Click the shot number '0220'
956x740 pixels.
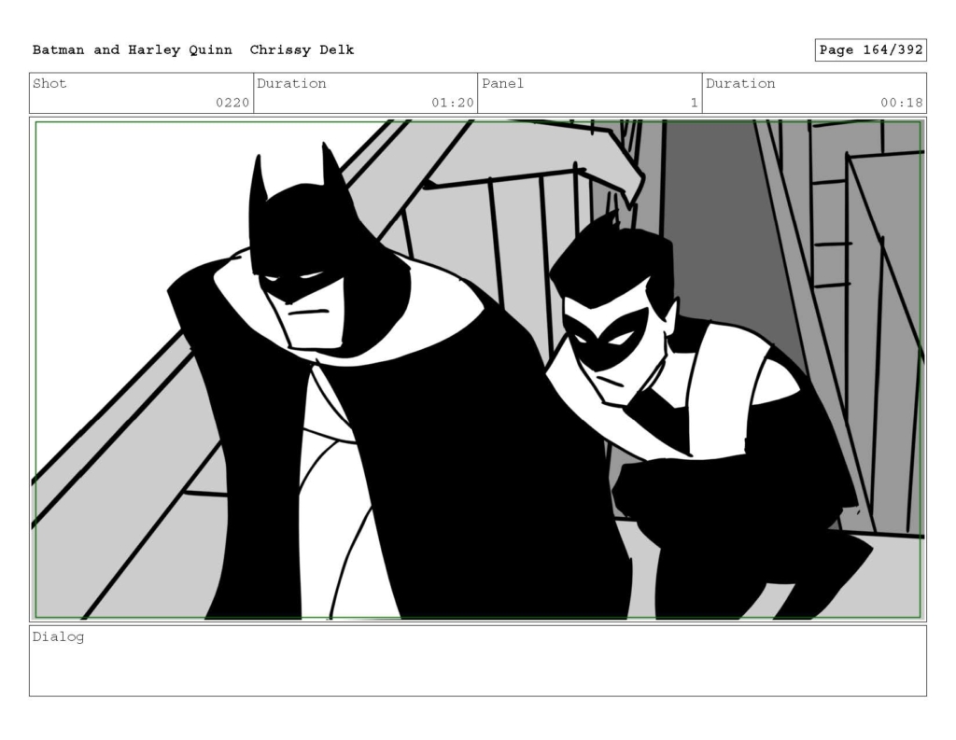[232, 103]
